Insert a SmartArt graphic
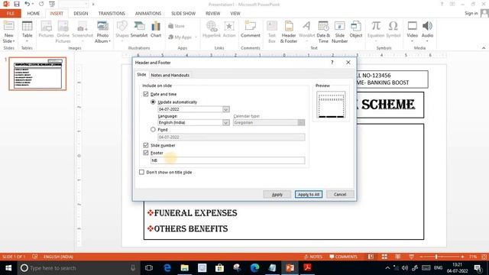 [139, 30]
